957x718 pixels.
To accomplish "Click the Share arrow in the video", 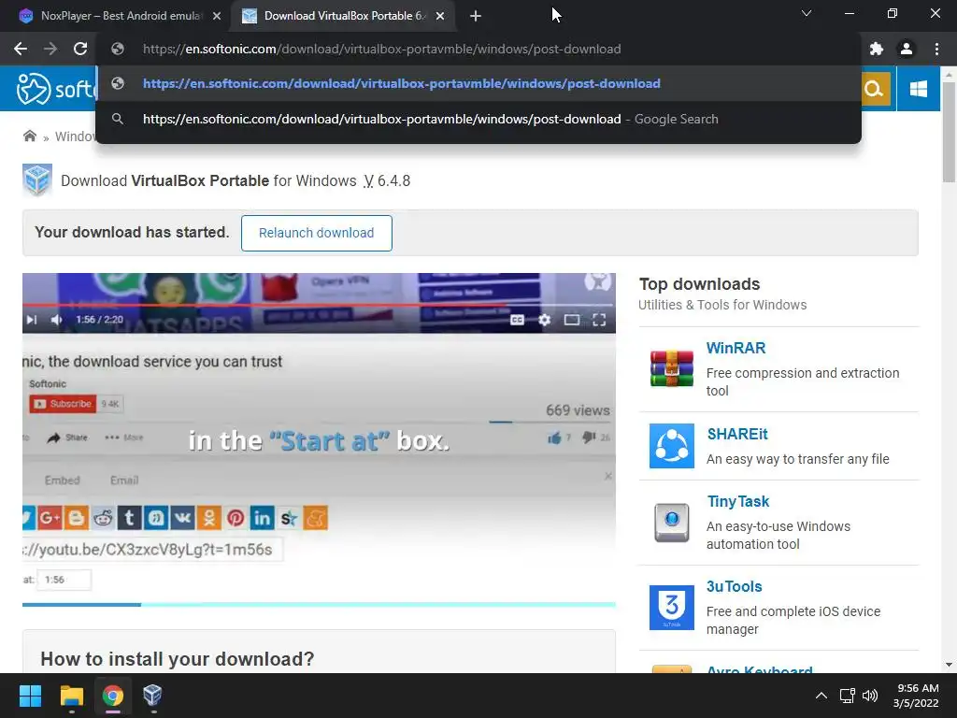I will (67, 438).
